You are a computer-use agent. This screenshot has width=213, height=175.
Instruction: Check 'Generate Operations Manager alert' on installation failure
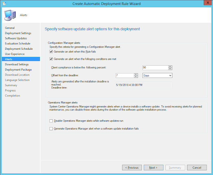[x=51, y=128]
